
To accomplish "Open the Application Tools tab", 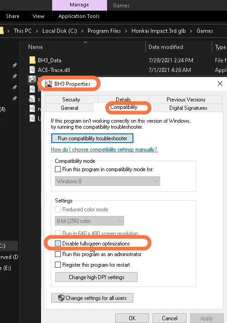I will click(x=79, y=16).
